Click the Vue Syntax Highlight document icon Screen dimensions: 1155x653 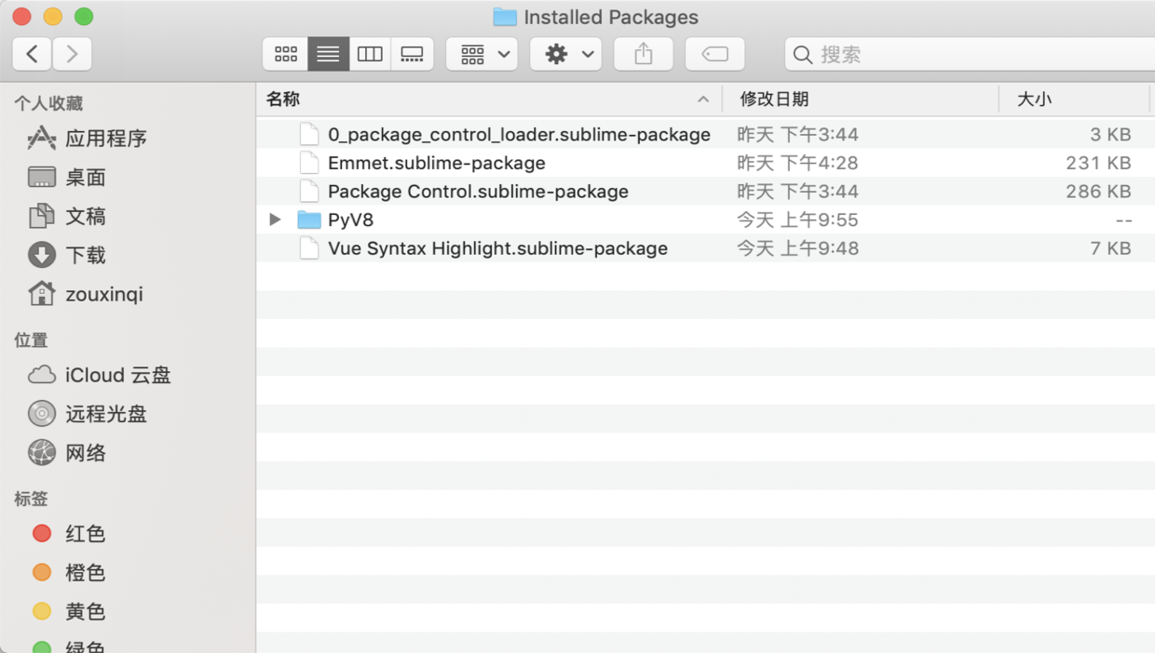[x=309, y=248]
